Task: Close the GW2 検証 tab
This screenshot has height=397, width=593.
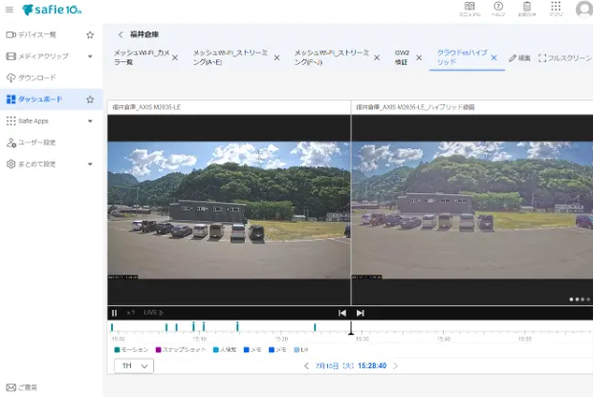Action: click(x=419, y=57)
